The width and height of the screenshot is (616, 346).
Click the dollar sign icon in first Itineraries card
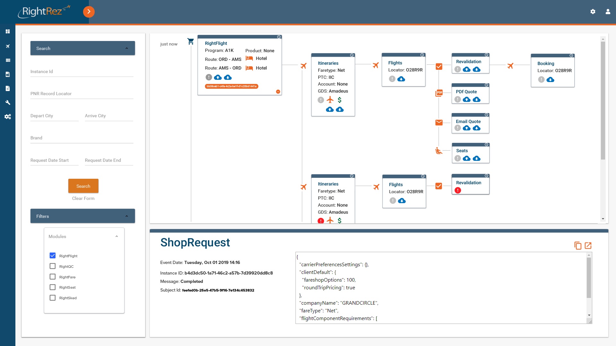339,100
